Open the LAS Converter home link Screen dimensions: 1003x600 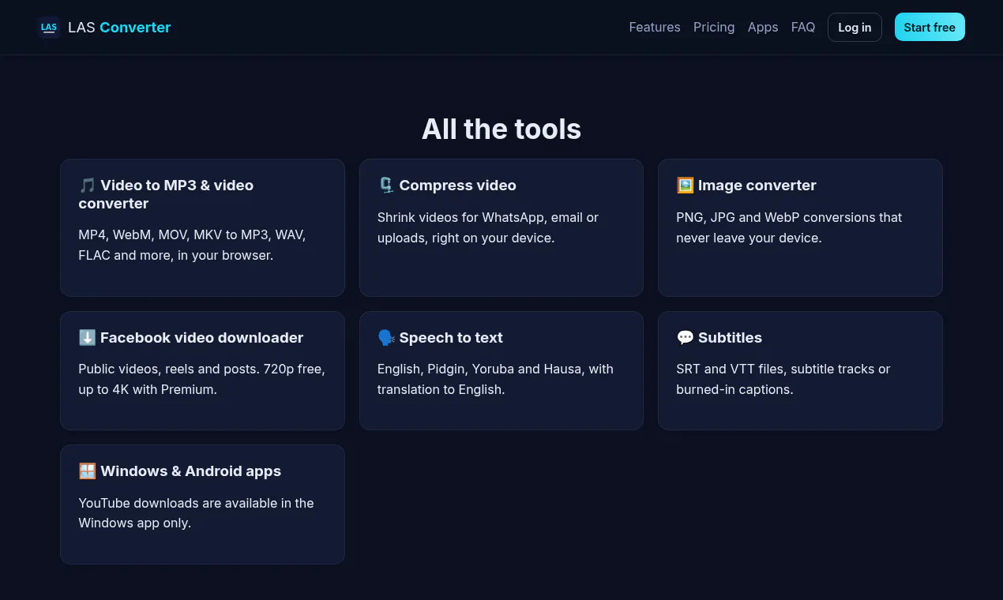tap(104, 28)
